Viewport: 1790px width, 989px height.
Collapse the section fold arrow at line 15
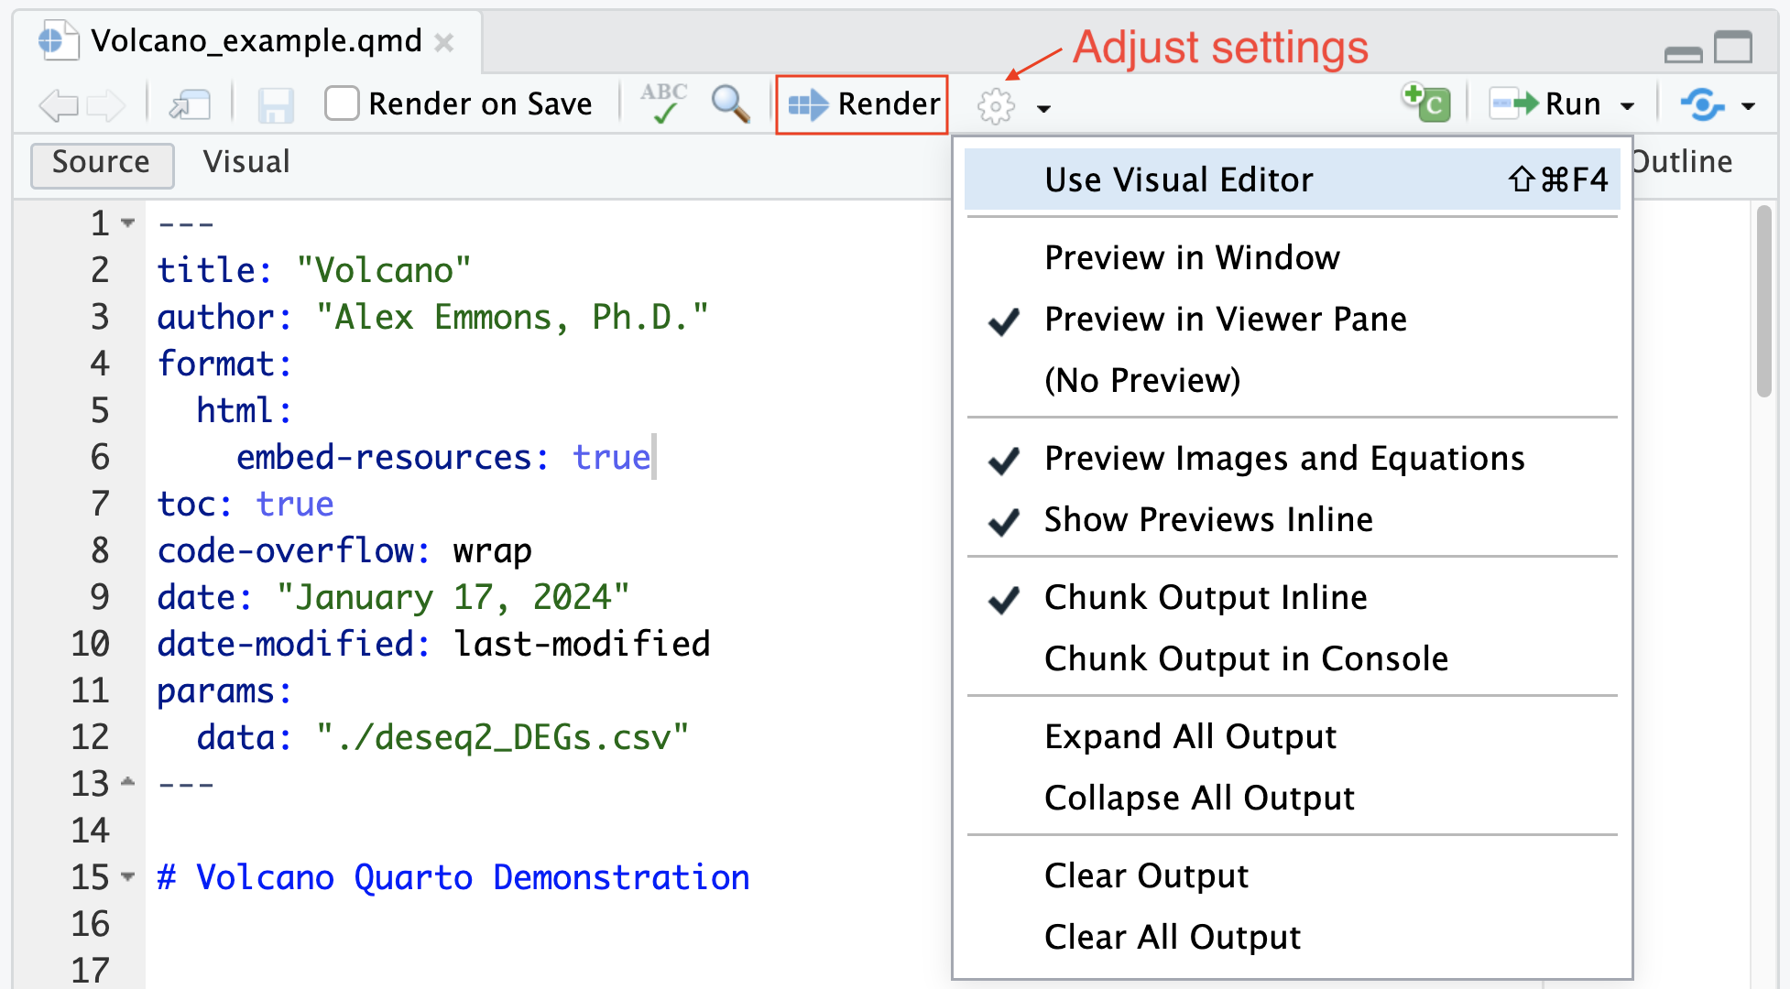click(x=128, y=877)
